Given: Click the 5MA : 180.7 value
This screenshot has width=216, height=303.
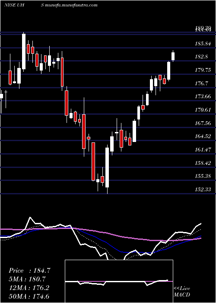Looking at the screenshot, I should tap(27, 279).
